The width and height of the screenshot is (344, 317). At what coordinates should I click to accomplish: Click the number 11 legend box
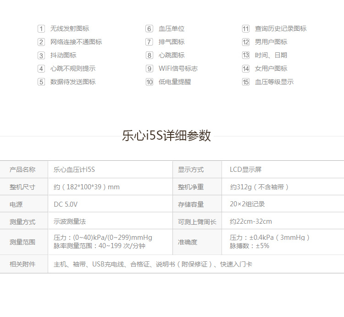pyautogui.click(x=246, y=28)
